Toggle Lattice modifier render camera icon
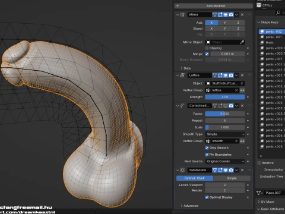This screenshot has height=214, width=285. click(231, 75)
